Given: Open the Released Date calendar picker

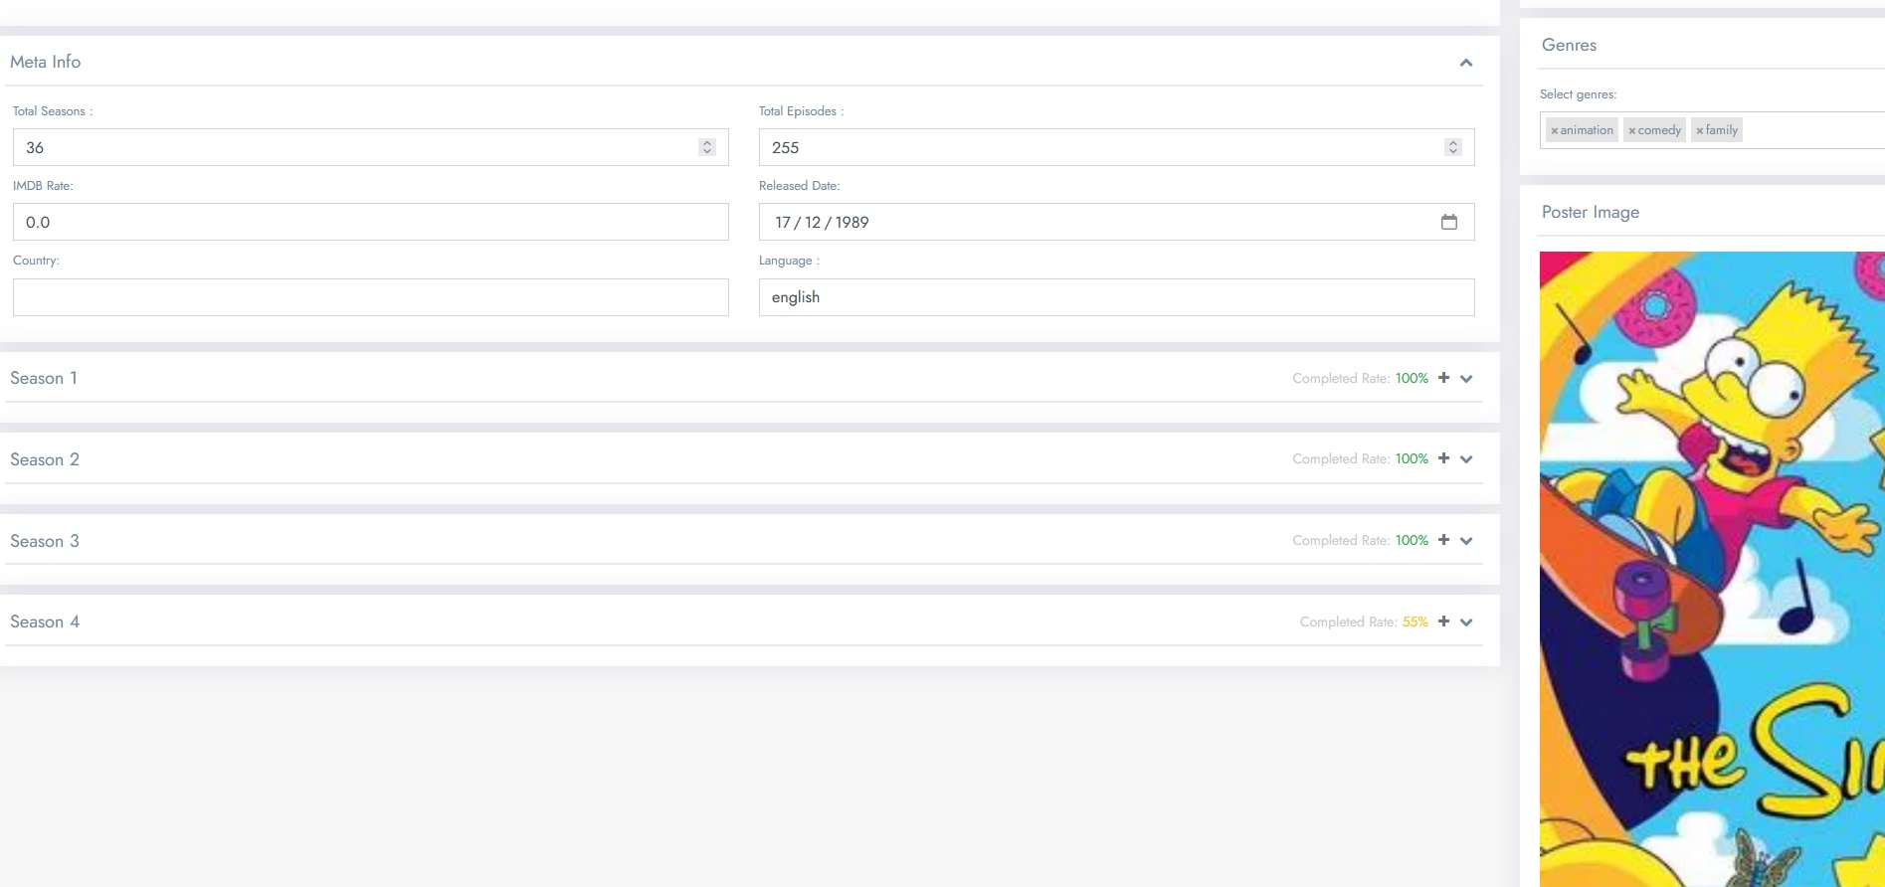Looking at the screenshot, I should coord(1448,222).
